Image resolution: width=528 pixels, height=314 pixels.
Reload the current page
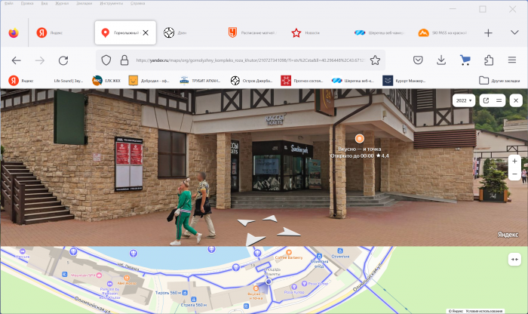point(63,60)
